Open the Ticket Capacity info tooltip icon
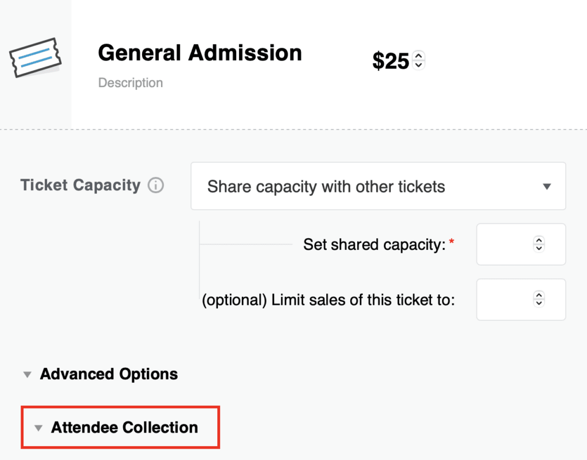Image resolution: width=587 pixels, height=460 pixels. (x=156, y=185)
